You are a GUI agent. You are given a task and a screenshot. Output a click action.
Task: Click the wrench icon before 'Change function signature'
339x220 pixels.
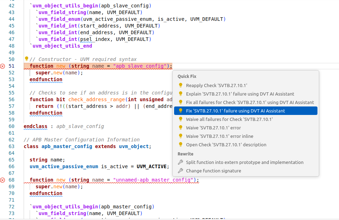180,171
